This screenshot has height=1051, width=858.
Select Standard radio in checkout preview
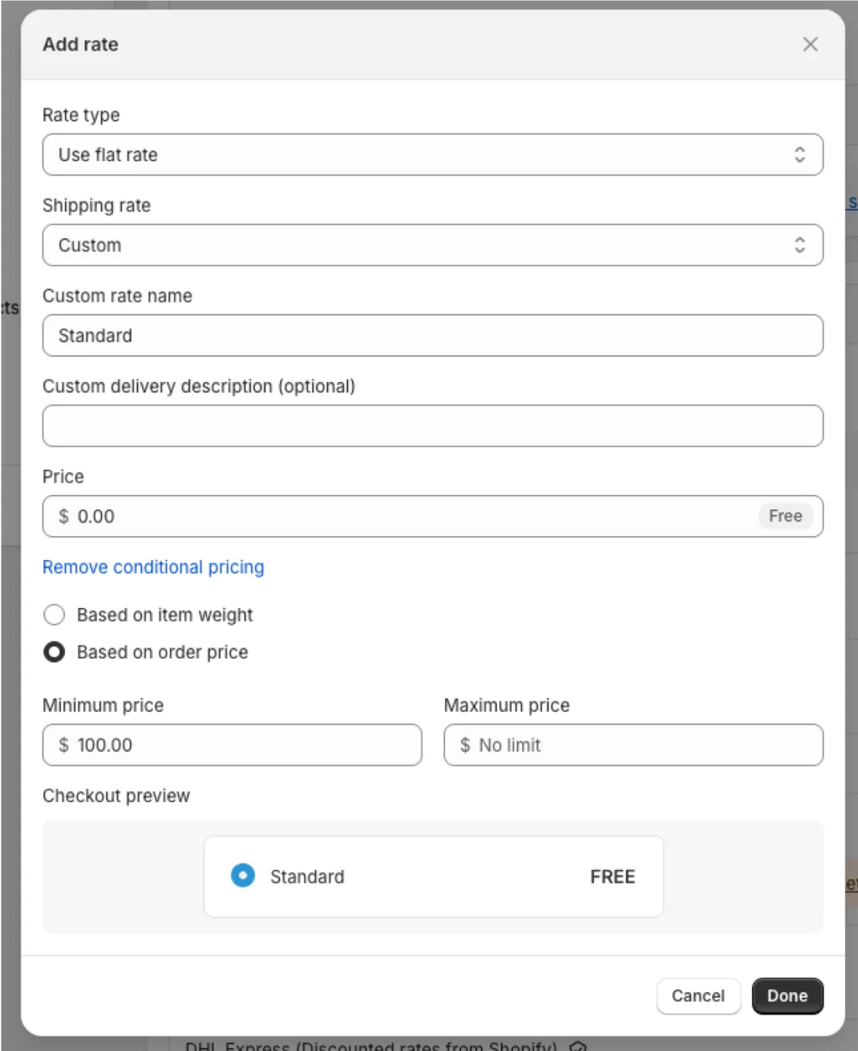(x=243, y=875)
